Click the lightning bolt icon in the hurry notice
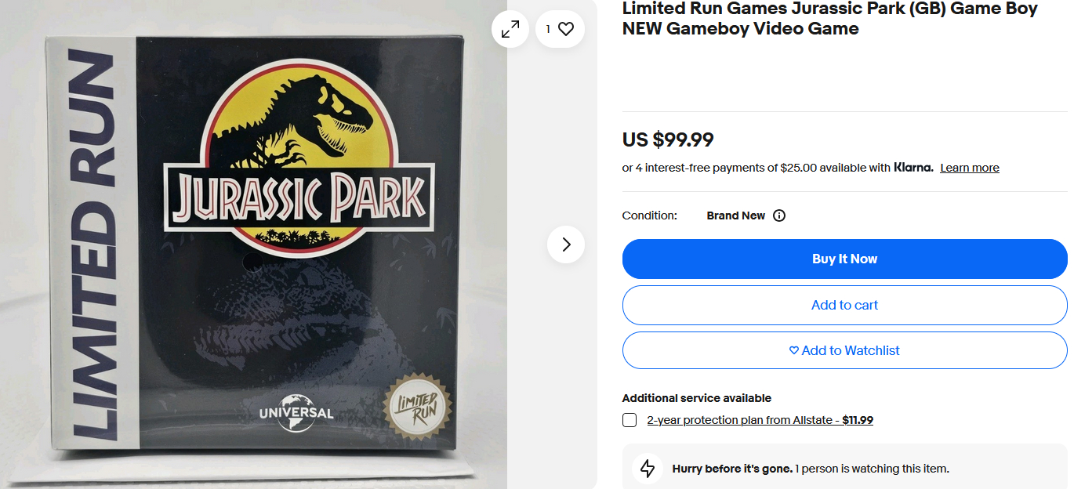The height and width of the screenshot is (489, 1074). click(648, 469)
